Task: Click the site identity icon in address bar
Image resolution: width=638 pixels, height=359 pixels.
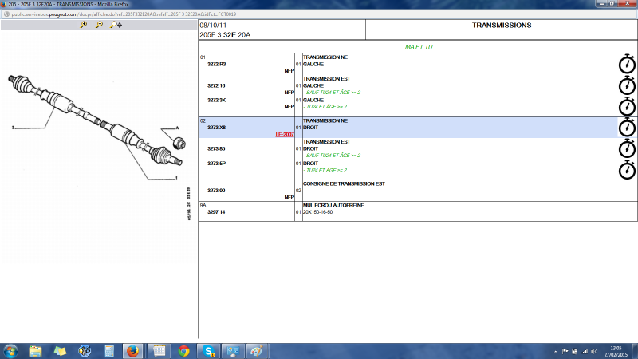Action: click(x=6, y=14)
